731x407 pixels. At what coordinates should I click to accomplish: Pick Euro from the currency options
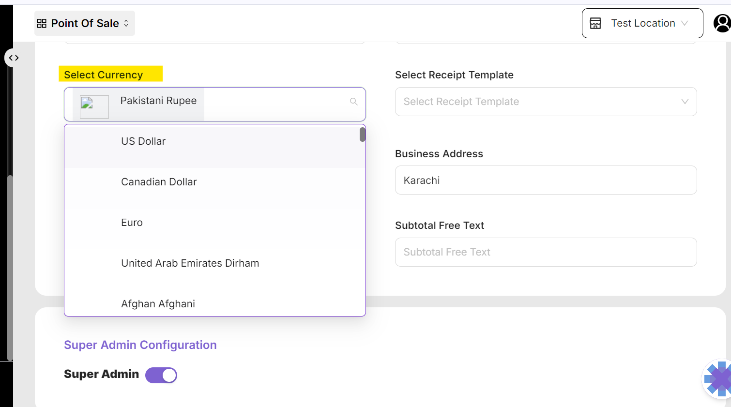132,223
